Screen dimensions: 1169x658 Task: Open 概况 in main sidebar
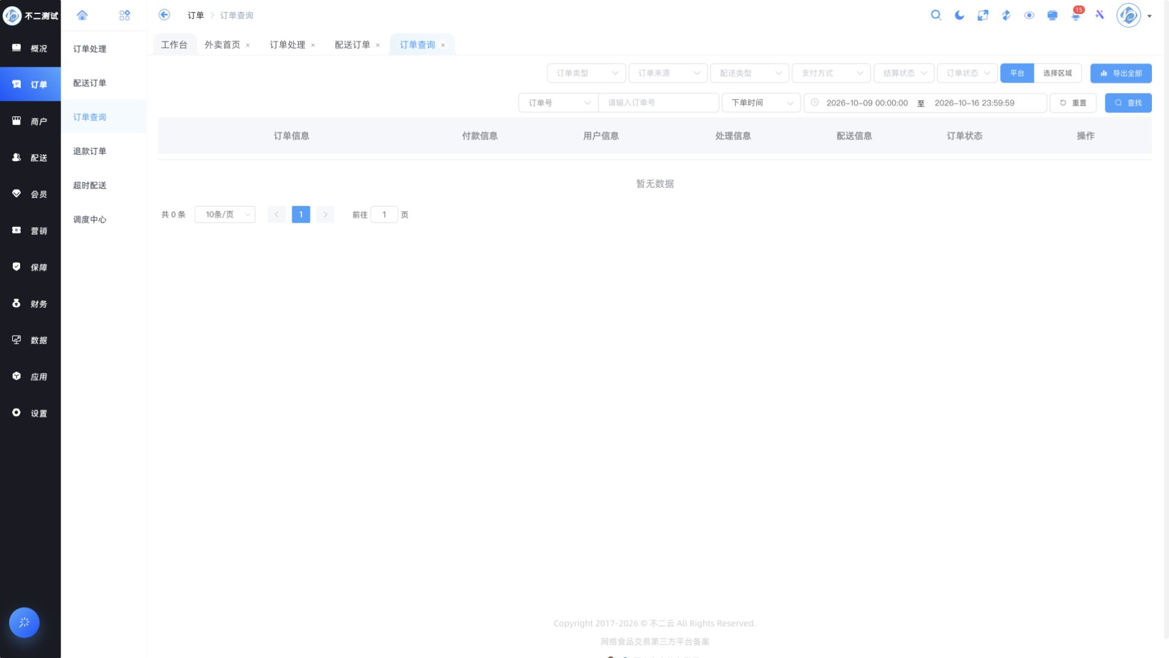pyautogui.click(x=31, y=48)
